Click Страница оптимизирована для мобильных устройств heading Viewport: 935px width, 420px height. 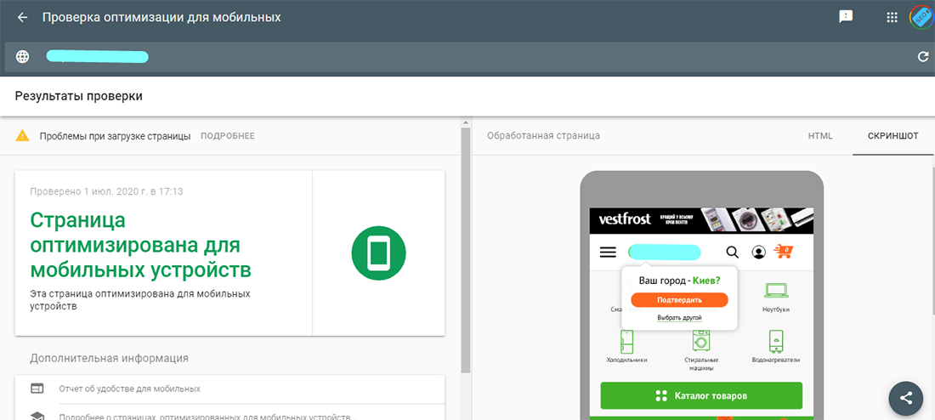pyautogui.click(x=141, y=245)
